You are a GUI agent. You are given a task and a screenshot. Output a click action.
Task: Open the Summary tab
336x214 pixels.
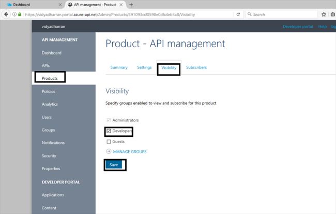tap(119, 67)
